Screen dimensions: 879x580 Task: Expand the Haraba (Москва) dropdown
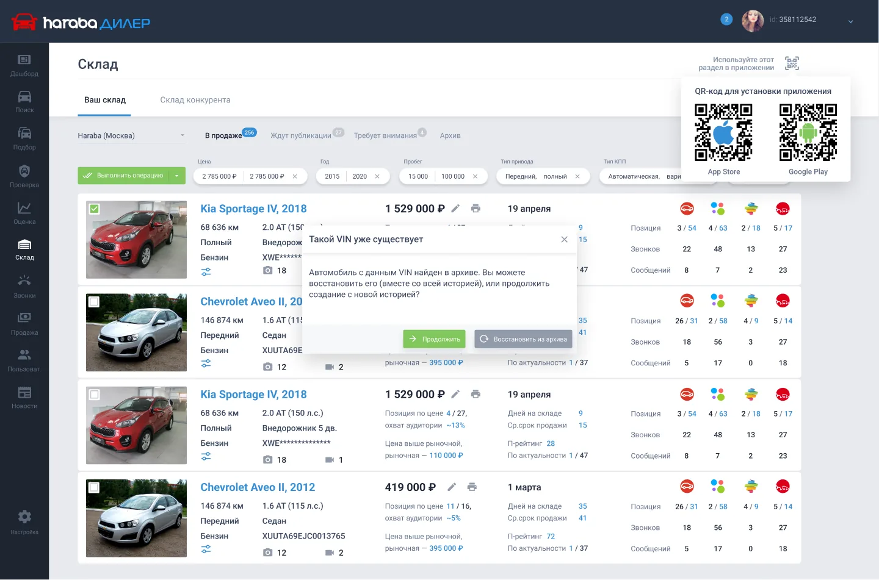click(x=131, y=135)
